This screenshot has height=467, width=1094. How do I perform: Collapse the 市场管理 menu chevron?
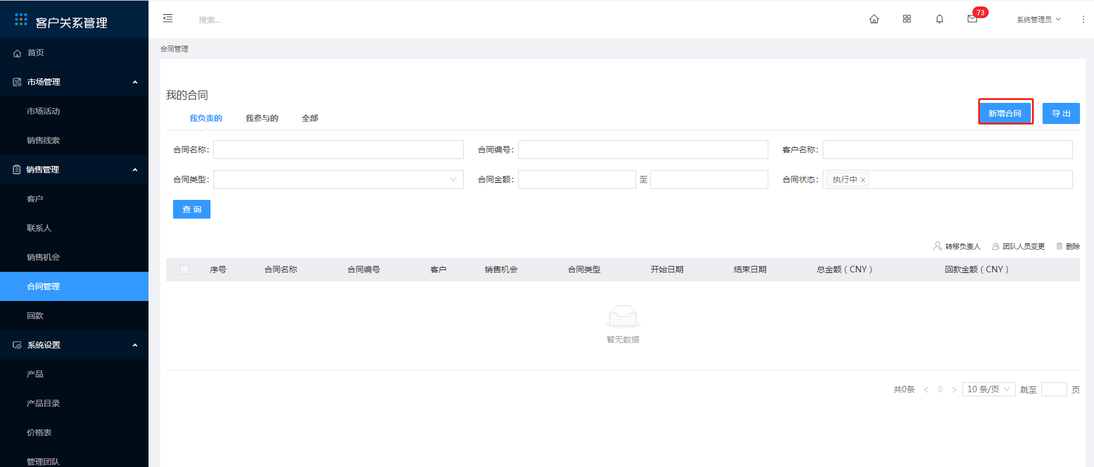(x=135, y=82)
